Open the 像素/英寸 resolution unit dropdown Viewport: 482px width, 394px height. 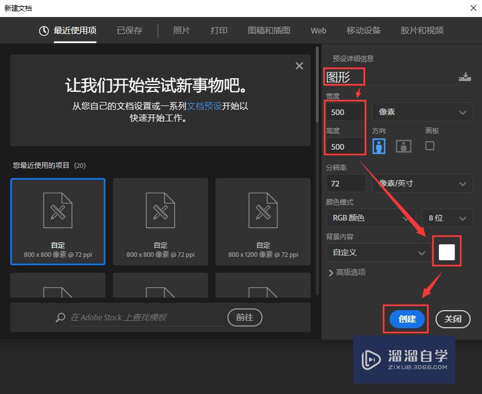[422, 183]
